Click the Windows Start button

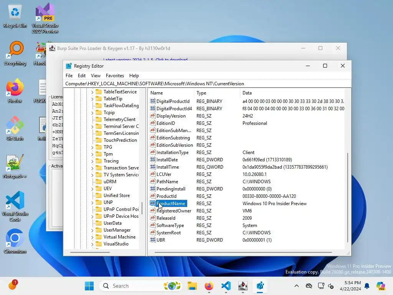point(89,286)
